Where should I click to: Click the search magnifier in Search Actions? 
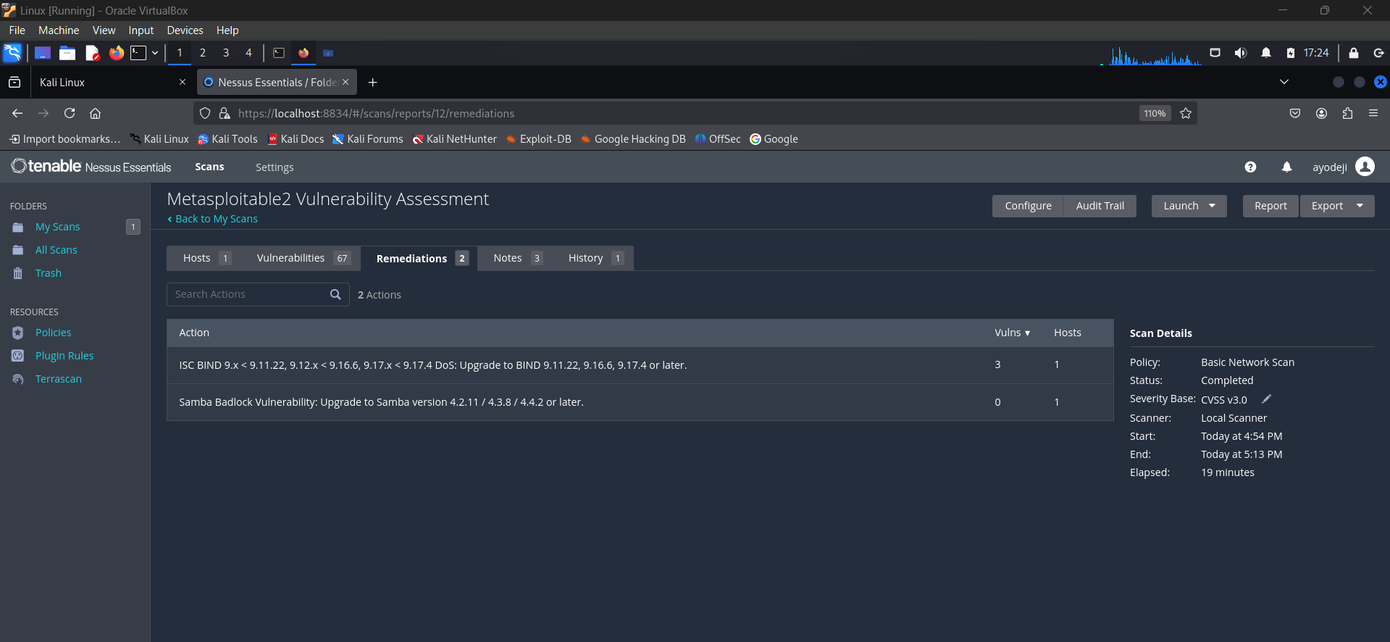coord(335,294)
